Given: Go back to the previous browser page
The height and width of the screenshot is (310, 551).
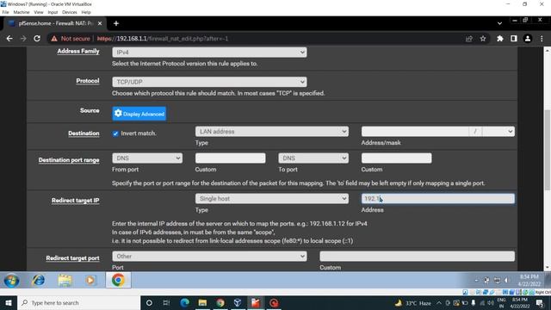Looking at the screenshot, I should pyautogui.click(x=9, y=39).
